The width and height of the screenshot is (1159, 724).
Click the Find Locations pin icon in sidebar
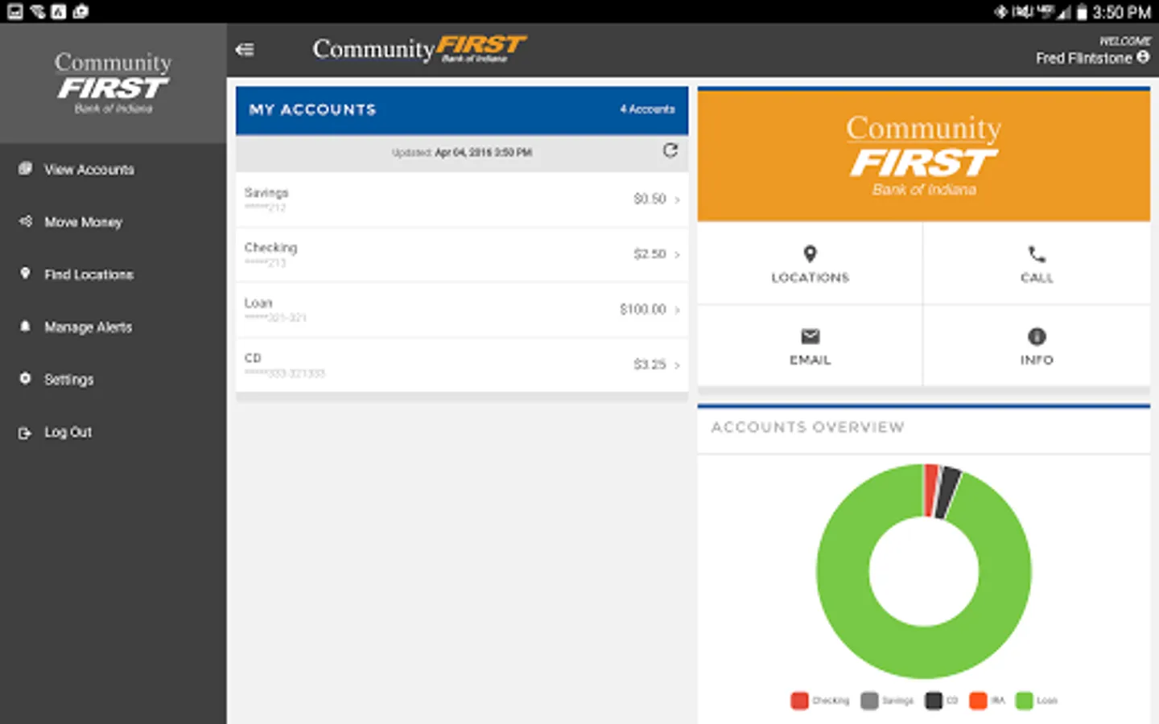(x=25, y=274)
